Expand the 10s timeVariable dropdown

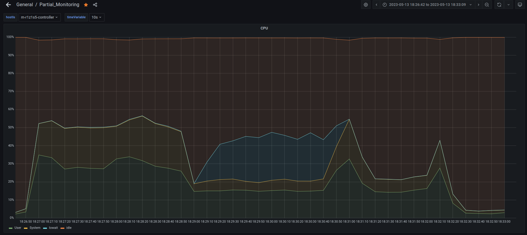97,17
